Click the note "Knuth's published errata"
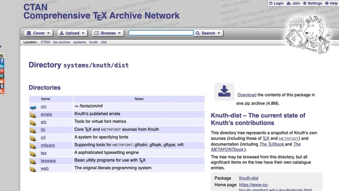Image resolution: width=339 pixels, height=191 pixels. click(97, 114)
